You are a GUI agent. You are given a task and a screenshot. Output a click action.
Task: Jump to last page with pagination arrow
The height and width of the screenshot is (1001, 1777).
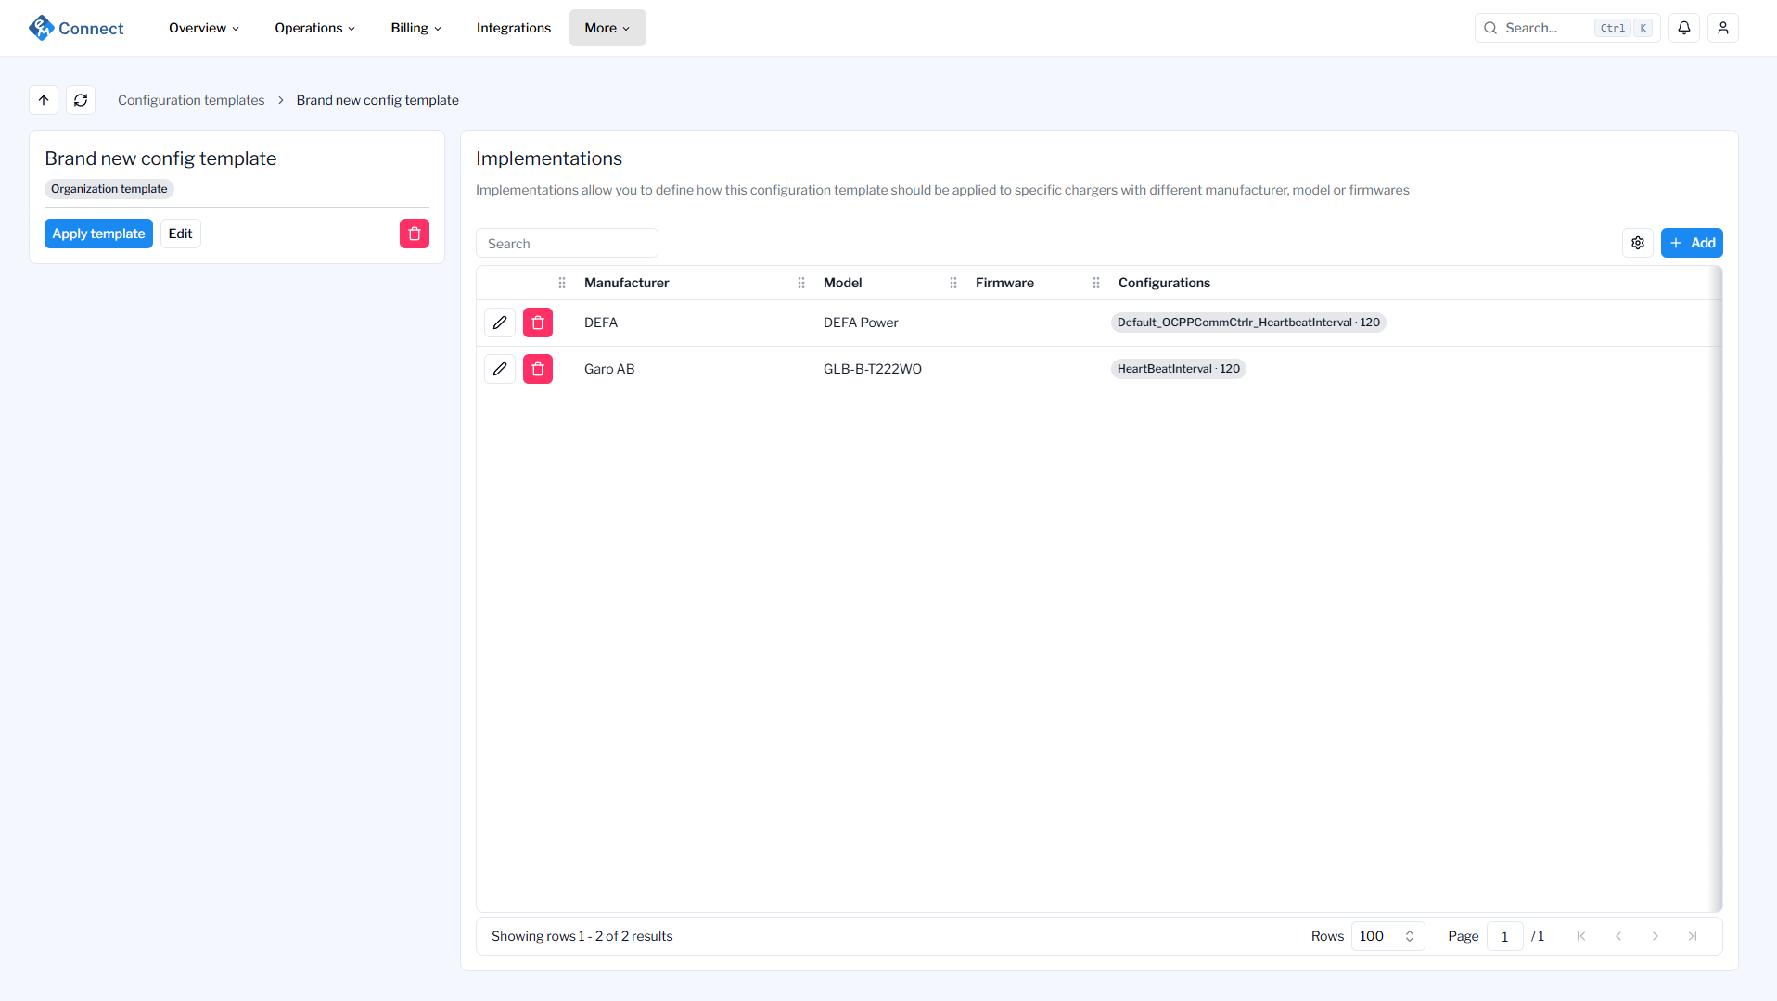[1693, 936]
